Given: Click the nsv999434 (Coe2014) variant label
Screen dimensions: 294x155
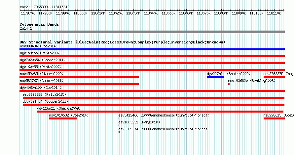Looking at the screenshot, I should tap(39, 46).
